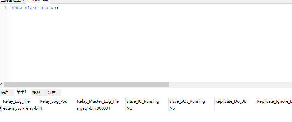
Task: Click the show slave status statement text
Action: pos(35,8)
